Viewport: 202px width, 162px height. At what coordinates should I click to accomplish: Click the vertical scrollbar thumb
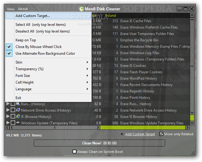click(x=192, y=66)
